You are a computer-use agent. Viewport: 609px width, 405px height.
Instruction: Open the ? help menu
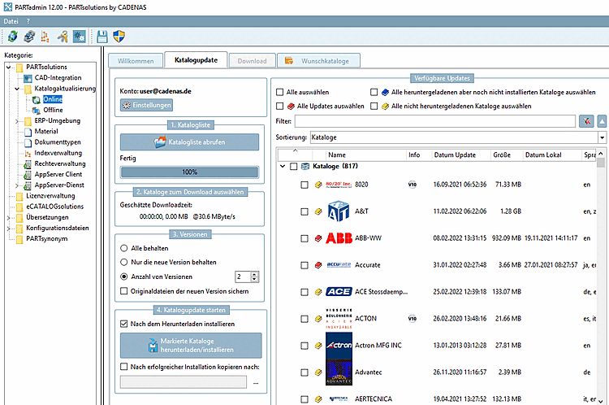[28, 21]
